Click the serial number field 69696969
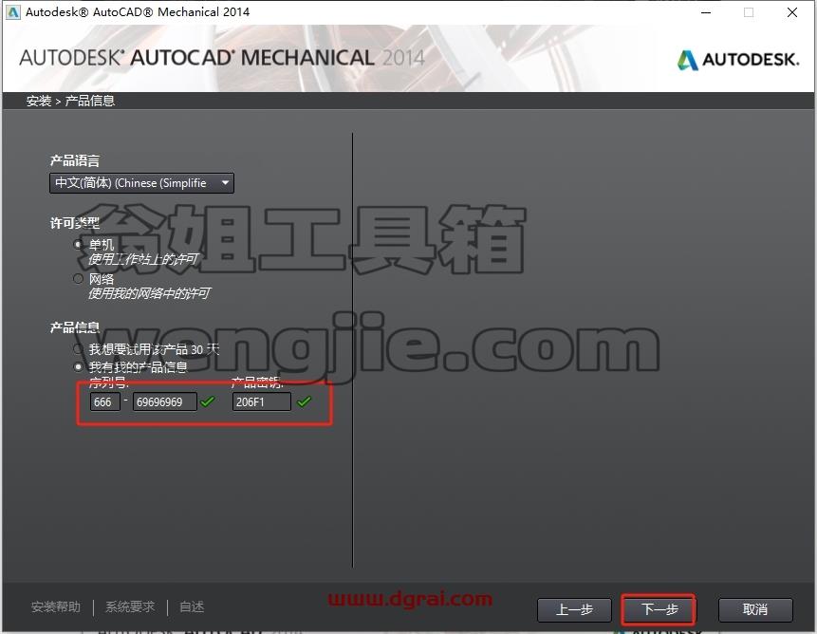Viewport: 817px width, 634px height. click(165, 401)
